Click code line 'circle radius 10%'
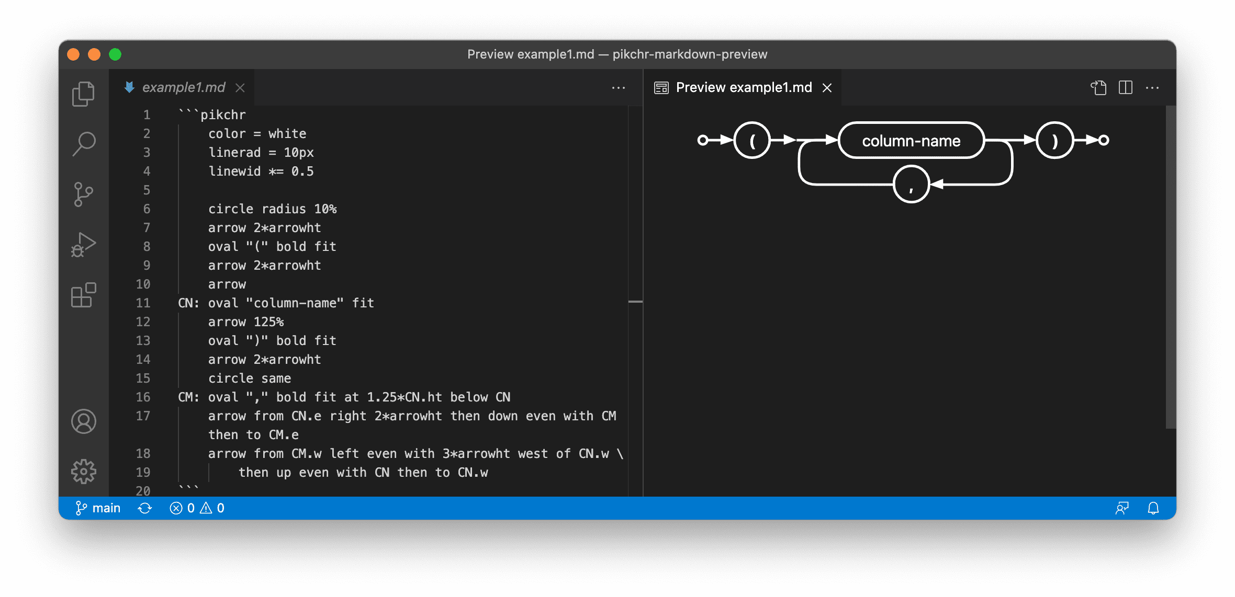The width and height of the screenshot is (1235, 597). point(272,209)
